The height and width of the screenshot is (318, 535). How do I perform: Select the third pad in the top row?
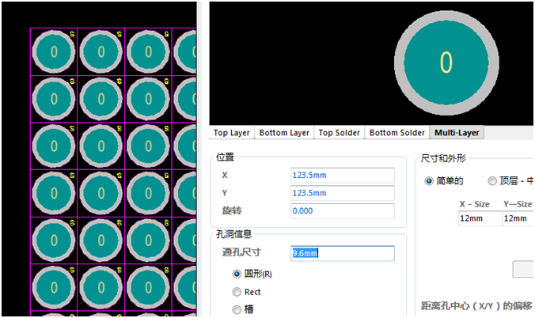coord(149,52)
